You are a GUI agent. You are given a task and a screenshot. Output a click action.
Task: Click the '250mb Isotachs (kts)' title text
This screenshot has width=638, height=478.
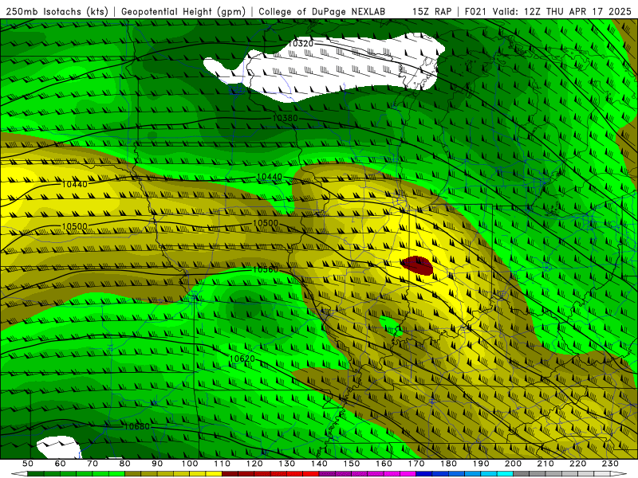click(57, 11)
